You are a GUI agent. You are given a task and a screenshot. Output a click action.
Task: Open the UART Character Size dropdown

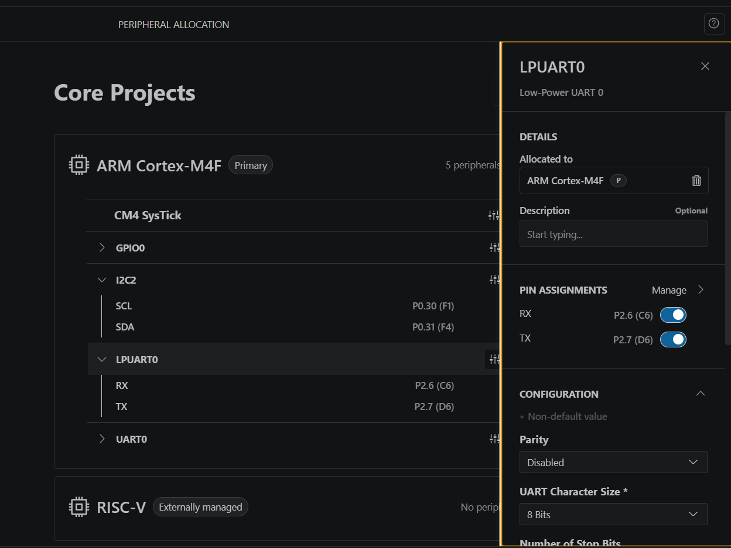[613, 514]
